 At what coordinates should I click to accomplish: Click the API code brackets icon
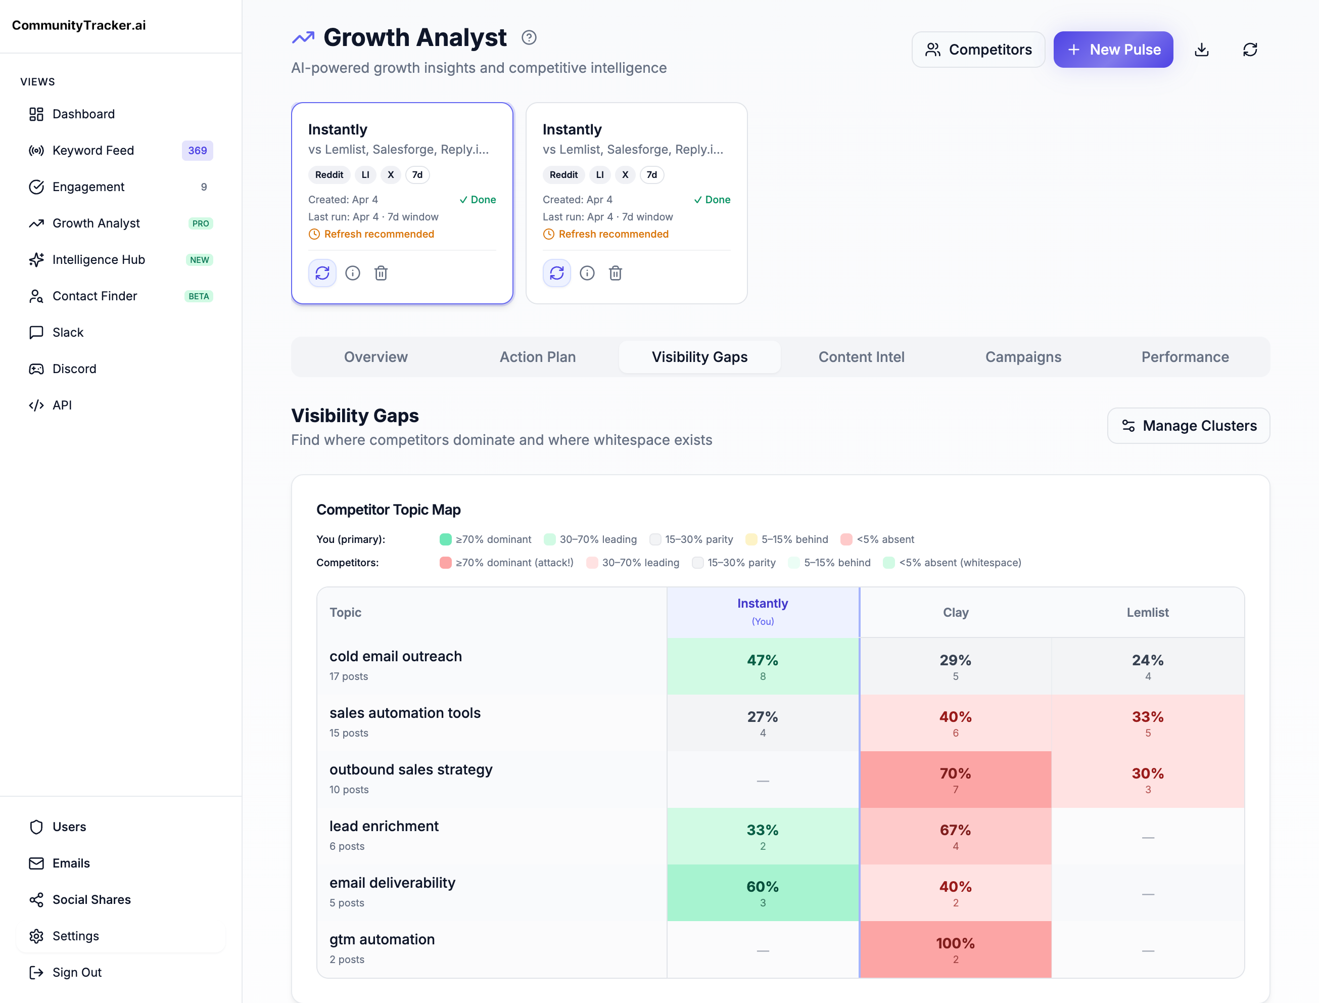click(x=36, y=405)
